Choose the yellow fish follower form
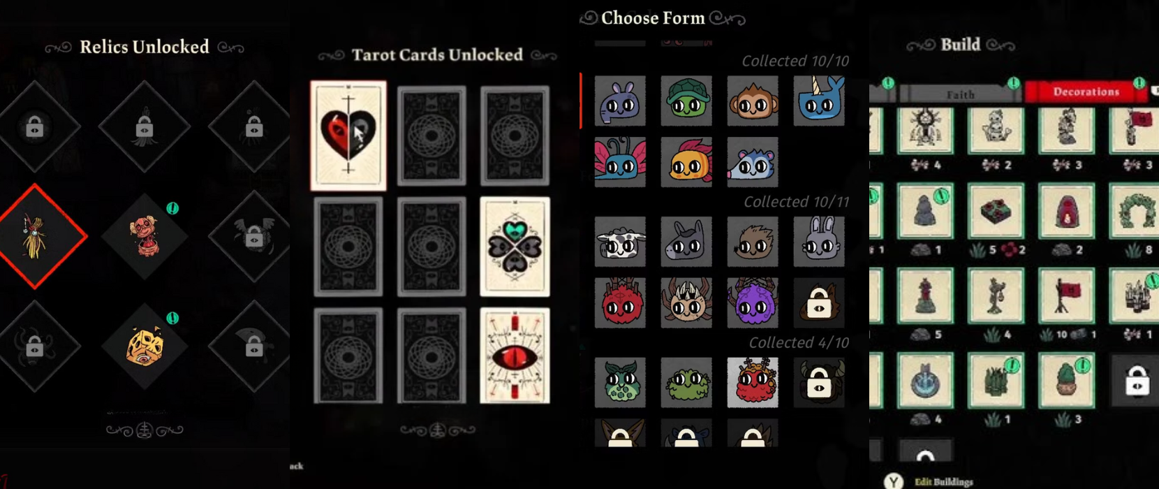The image size is (1159, 489). tap(686, 162)
